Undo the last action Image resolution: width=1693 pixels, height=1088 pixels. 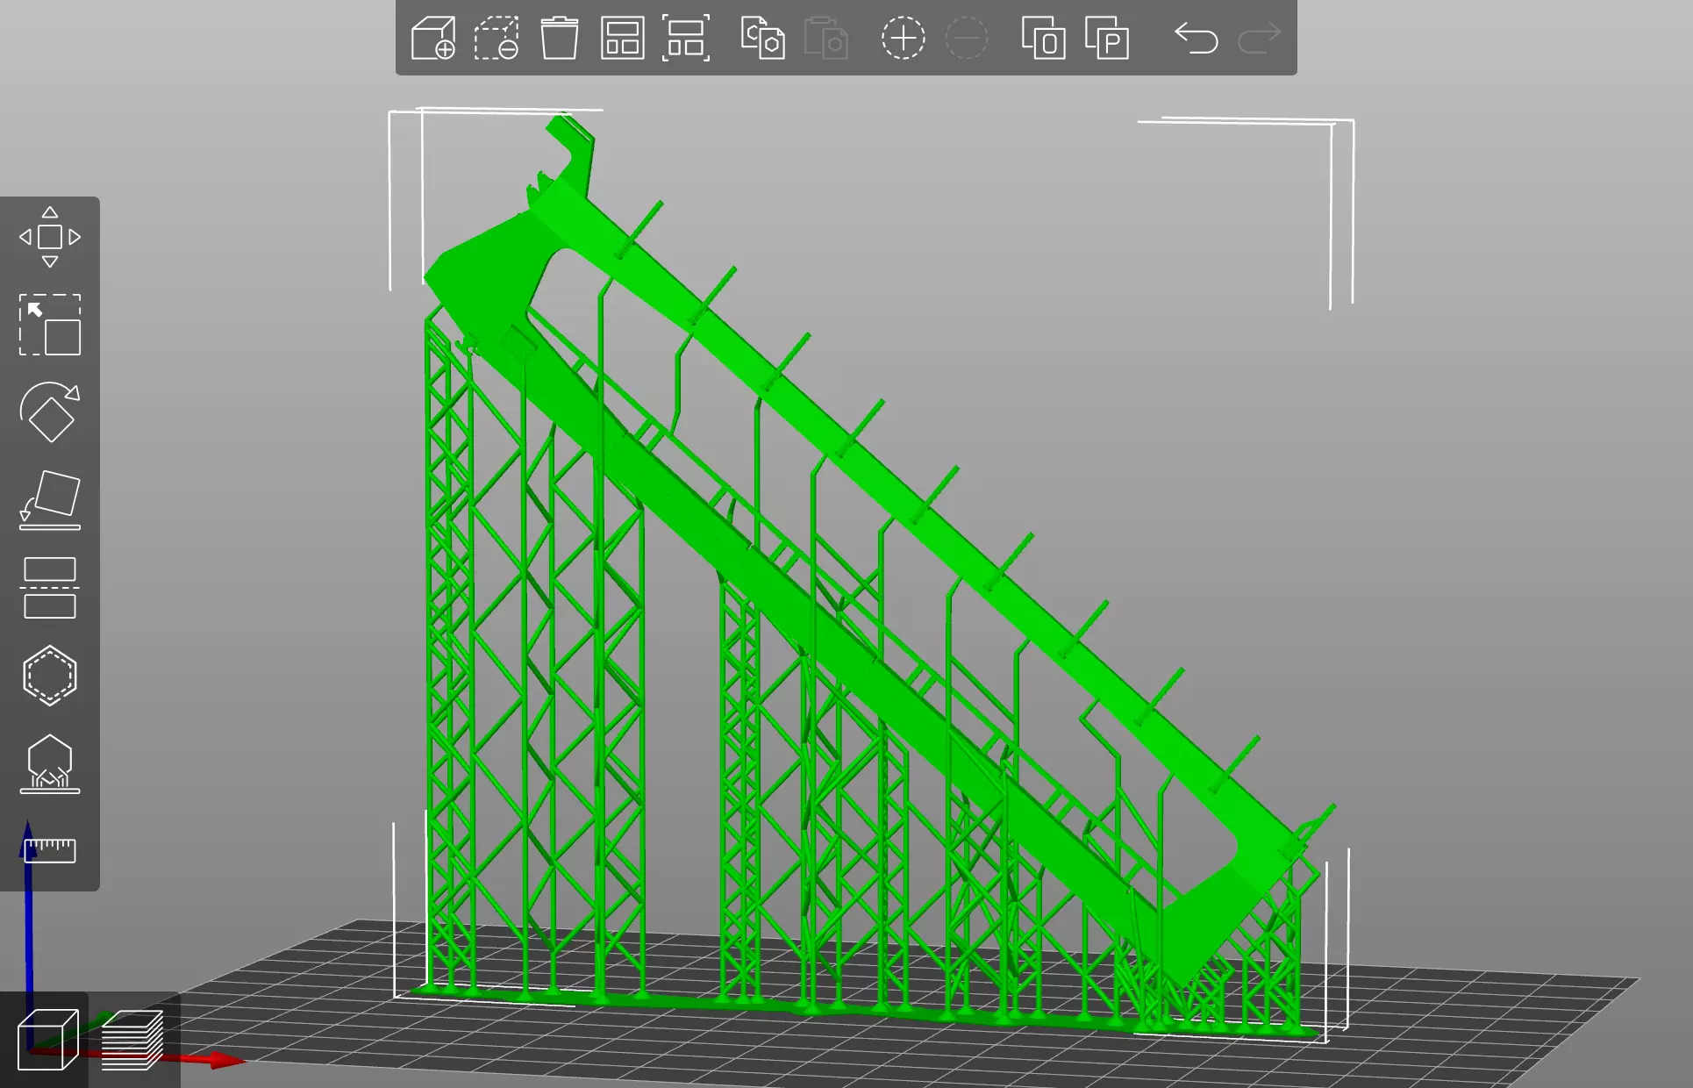coord(1197,39)
